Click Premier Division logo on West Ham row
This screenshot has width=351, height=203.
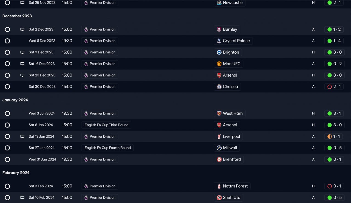tap(86, 114)
